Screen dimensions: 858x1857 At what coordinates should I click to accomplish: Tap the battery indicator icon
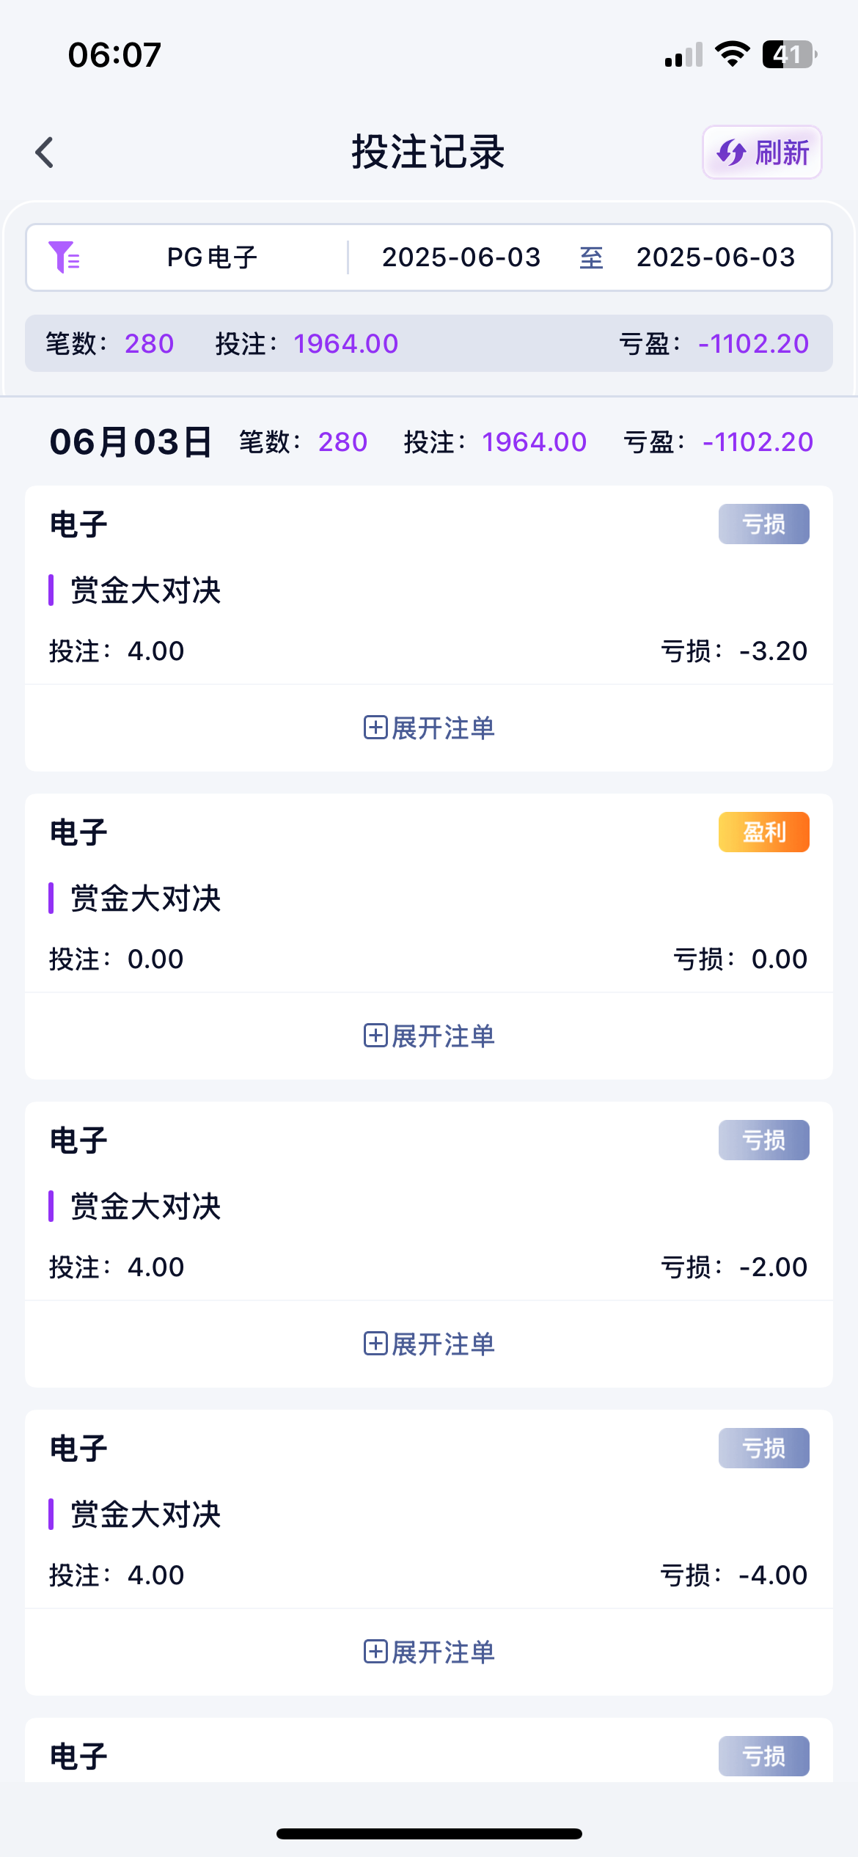(789, 54)
